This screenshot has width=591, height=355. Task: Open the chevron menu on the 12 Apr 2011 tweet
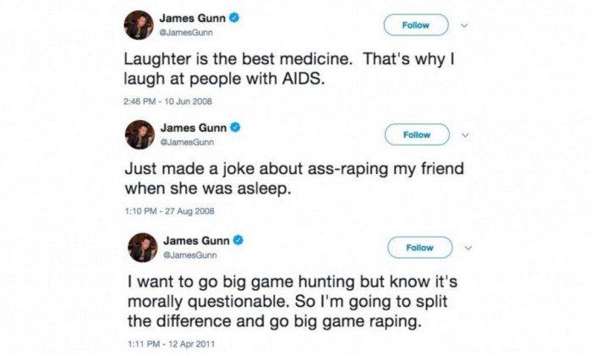point(468,248)
